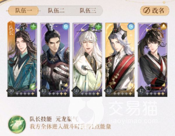This screenshot has width=175, height=136.
Task: Click the level 50 diamond badge
Action: coord(76,91)
